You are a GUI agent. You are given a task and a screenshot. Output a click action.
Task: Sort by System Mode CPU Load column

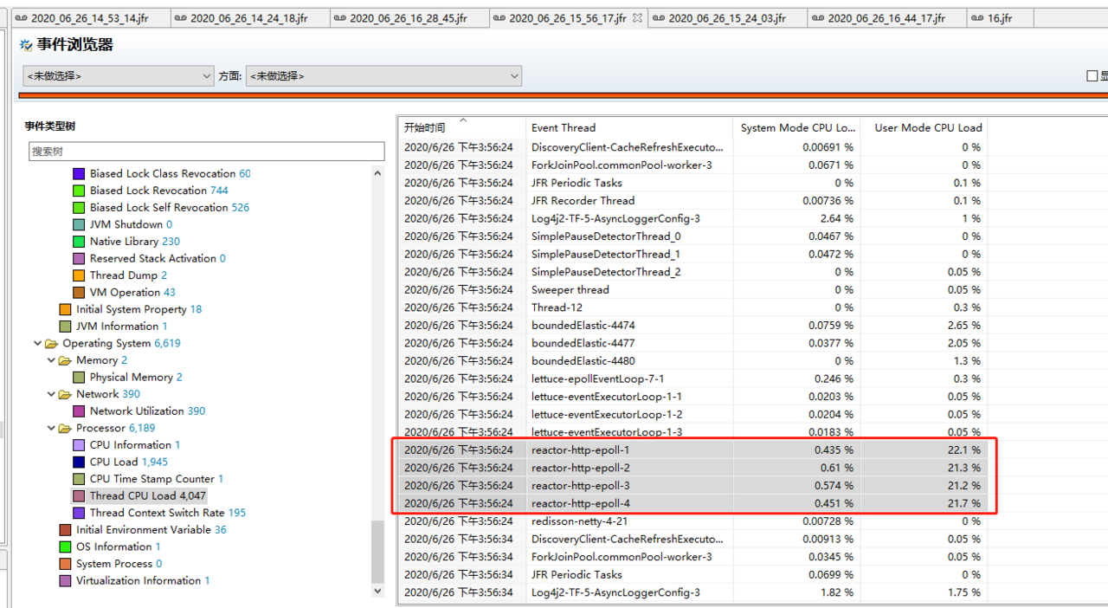tap(796, 127)
